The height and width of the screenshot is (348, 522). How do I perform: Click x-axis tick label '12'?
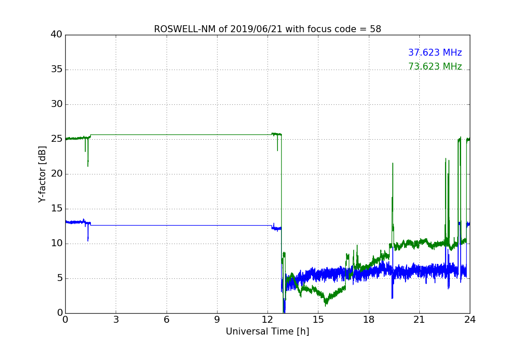click(268, 320)
